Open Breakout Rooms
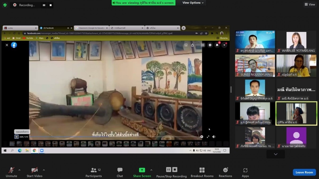This screenshot has height=179, width=319. tap(202, 172)
